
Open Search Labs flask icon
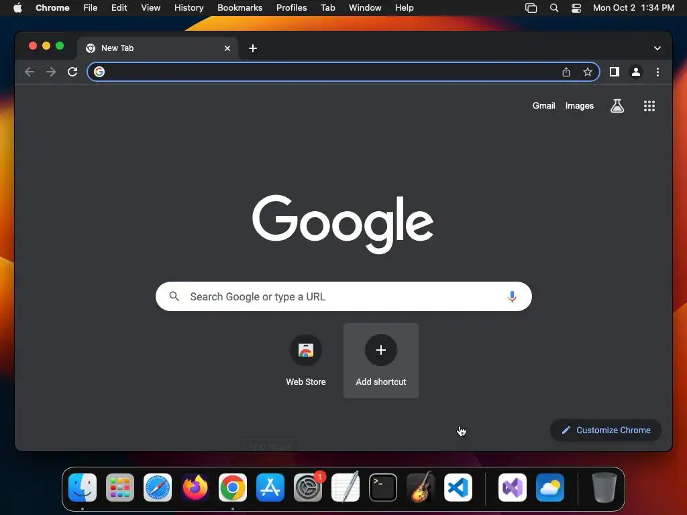click(x=617, y=105)
